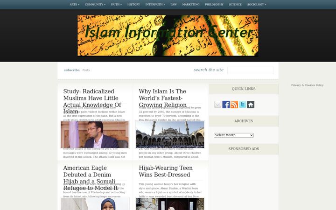336x210 pixels.
Task: Click the email icon in Quick Links
Action: tap(217, 105)
